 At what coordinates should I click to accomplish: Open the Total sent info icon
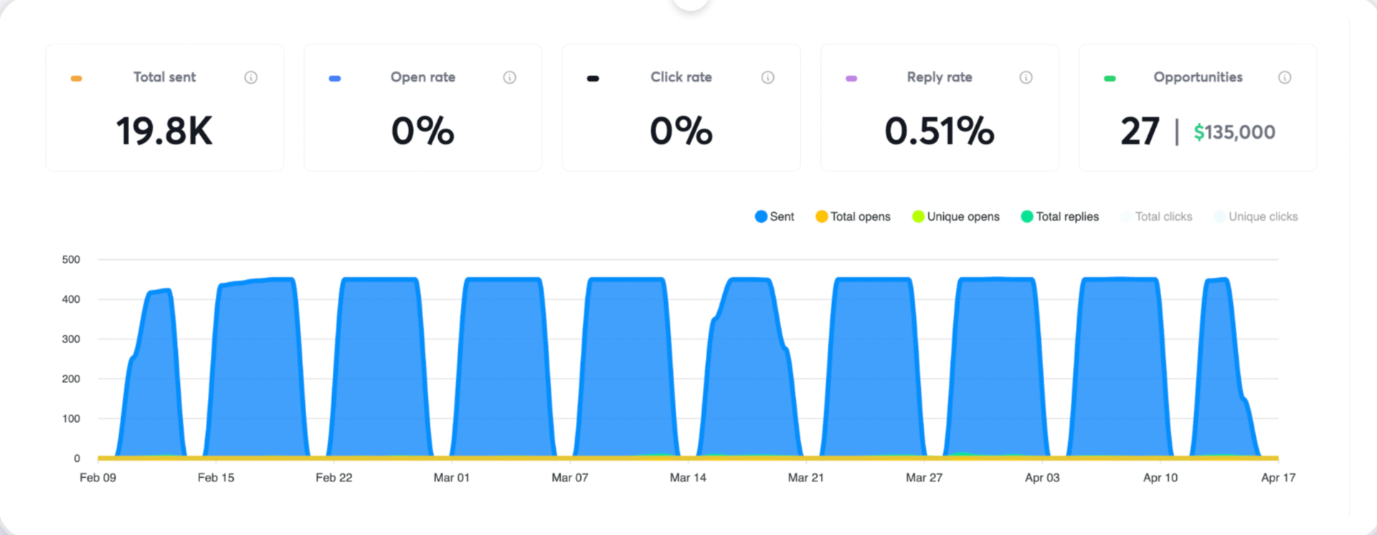[x=251, y=77]
